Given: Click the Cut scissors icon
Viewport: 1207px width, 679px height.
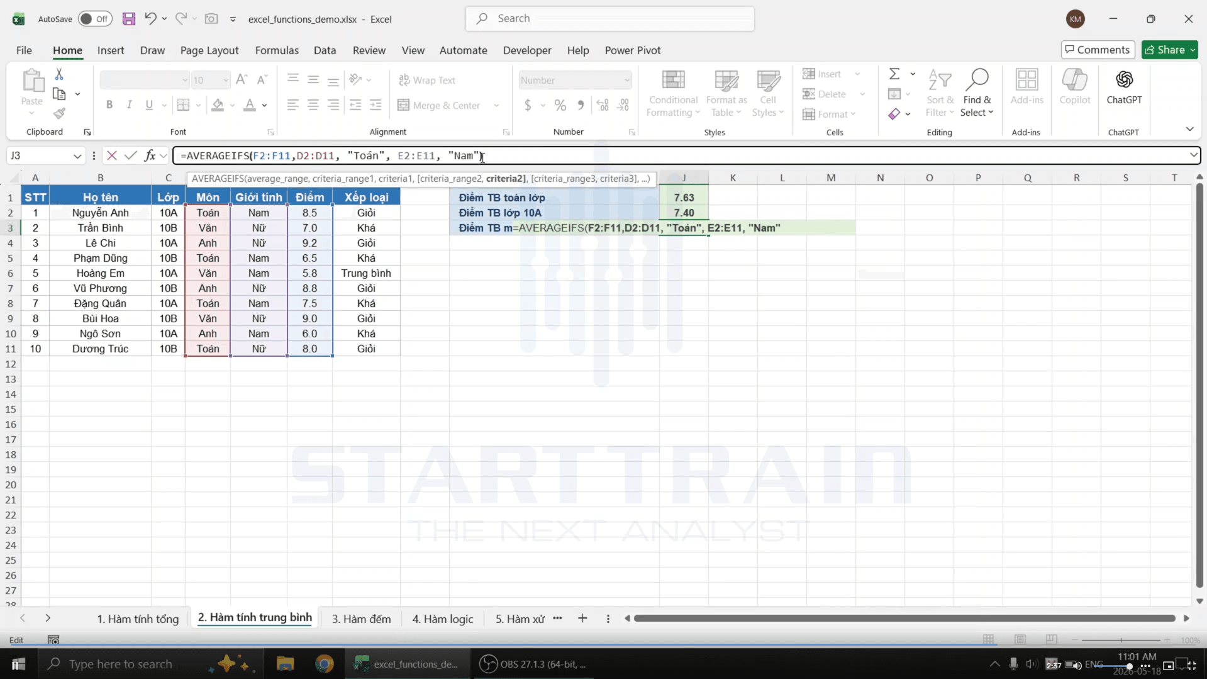Looking at the screenshot, I should 59,74.
